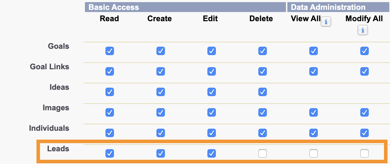Uncheck View All for Images
The width and height of the screenshot is (390, 164).
coord(314,112)
